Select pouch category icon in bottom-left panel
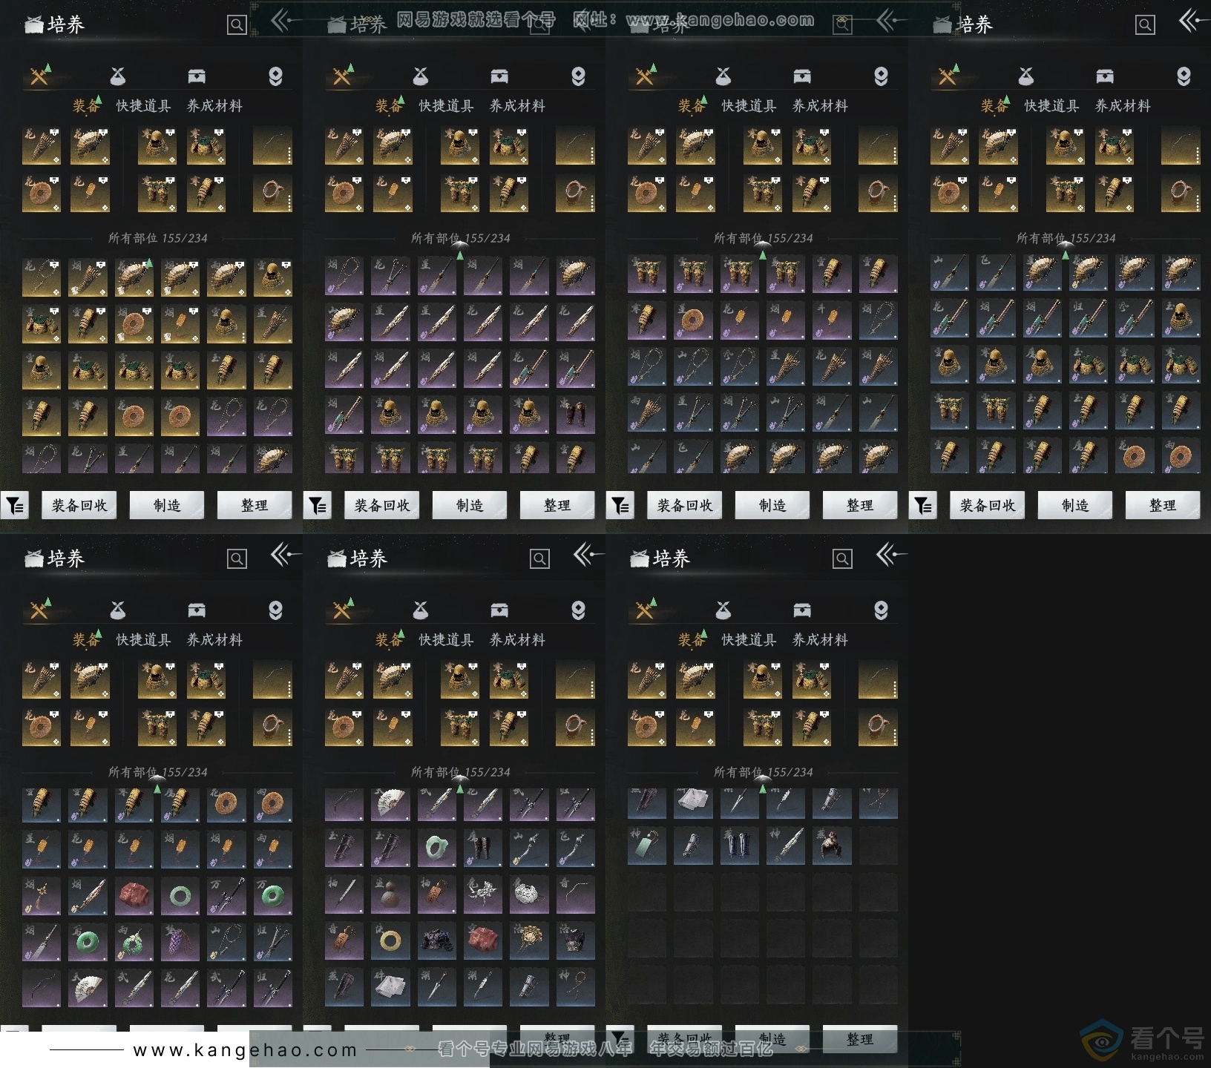The image size is (1211, 1068). 118,610
